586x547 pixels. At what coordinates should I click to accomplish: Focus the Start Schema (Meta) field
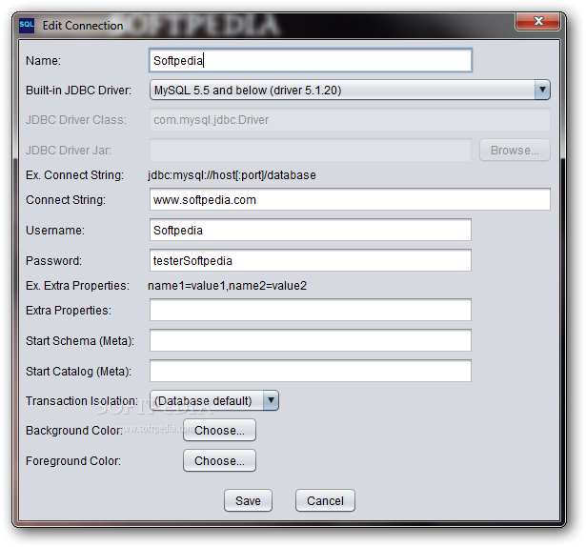coord(311,340)
